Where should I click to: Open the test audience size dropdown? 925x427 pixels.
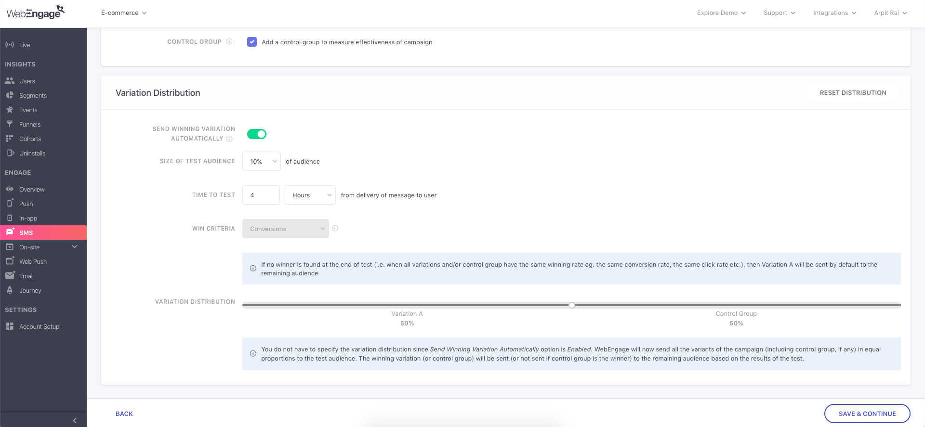(262, 162)
